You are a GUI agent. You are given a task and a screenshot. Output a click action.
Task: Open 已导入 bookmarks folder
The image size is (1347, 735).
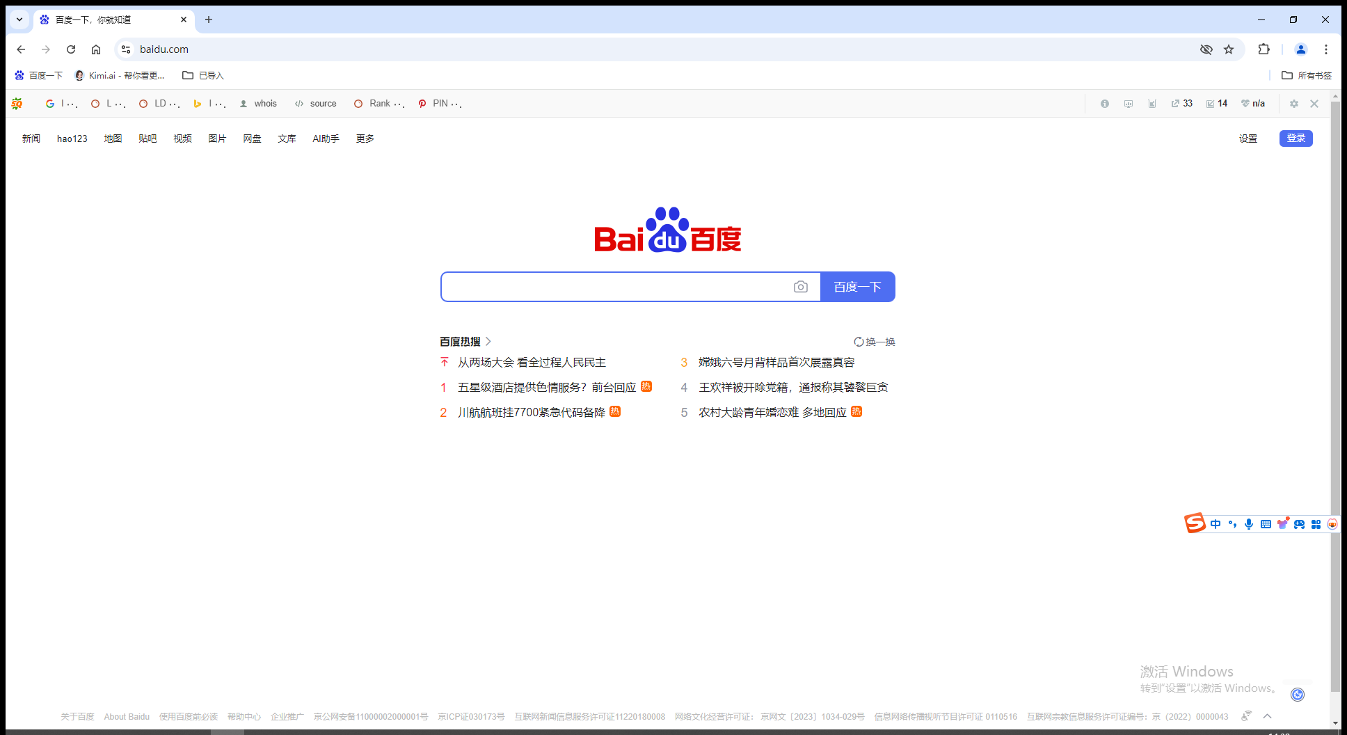pos(203,75)
